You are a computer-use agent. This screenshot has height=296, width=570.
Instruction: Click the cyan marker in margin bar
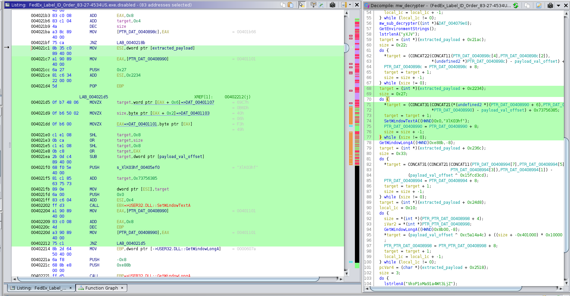point(351,262)
